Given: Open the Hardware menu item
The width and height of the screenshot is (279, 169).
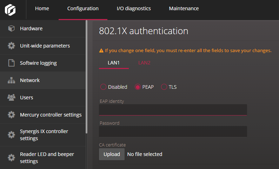Looking at the screenshot, I should (x=43, y=29).
